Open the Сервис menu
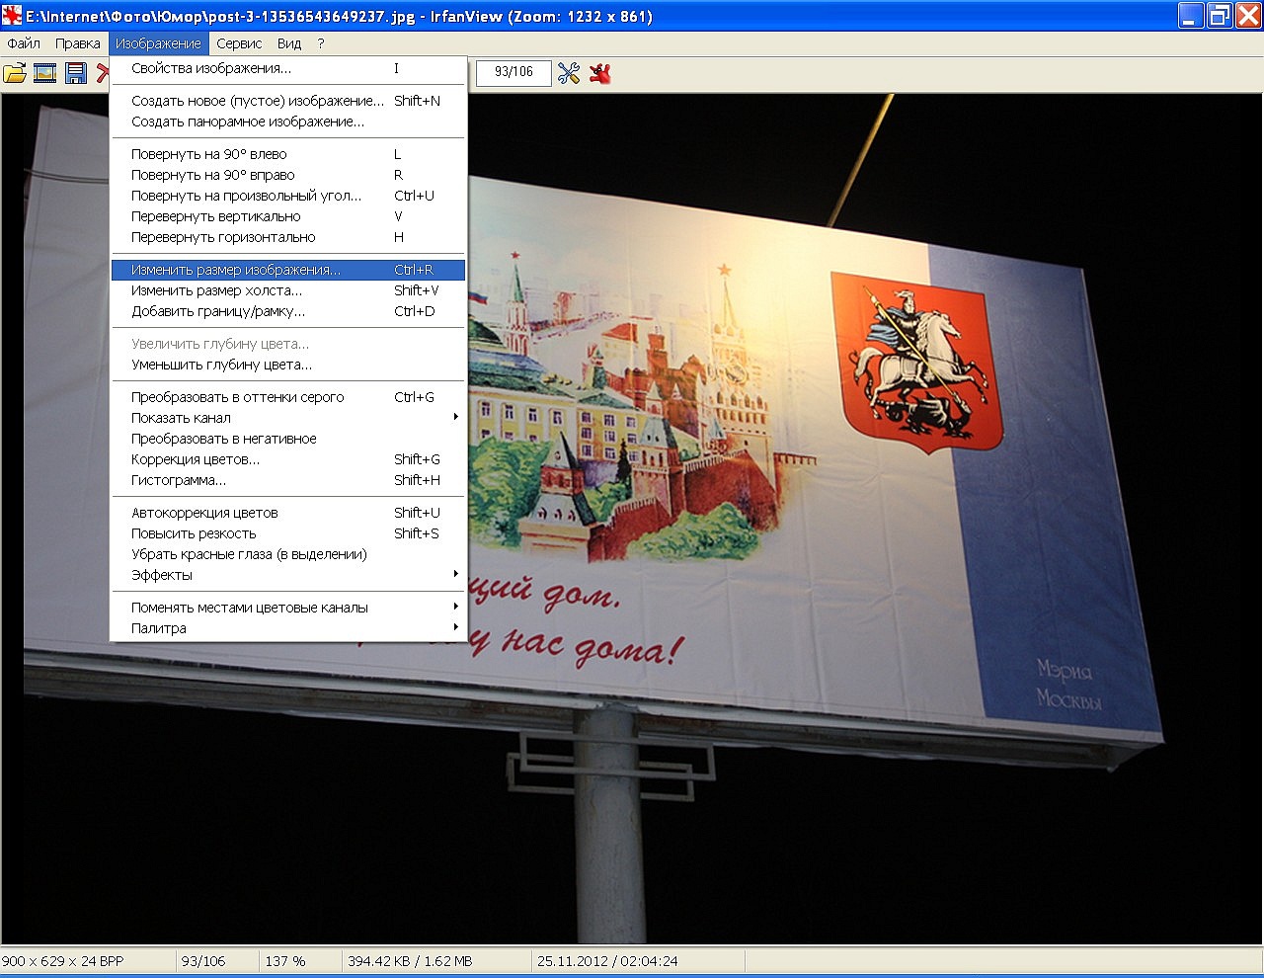Viewport: 1264px width, 978px height. pos(239,43)
